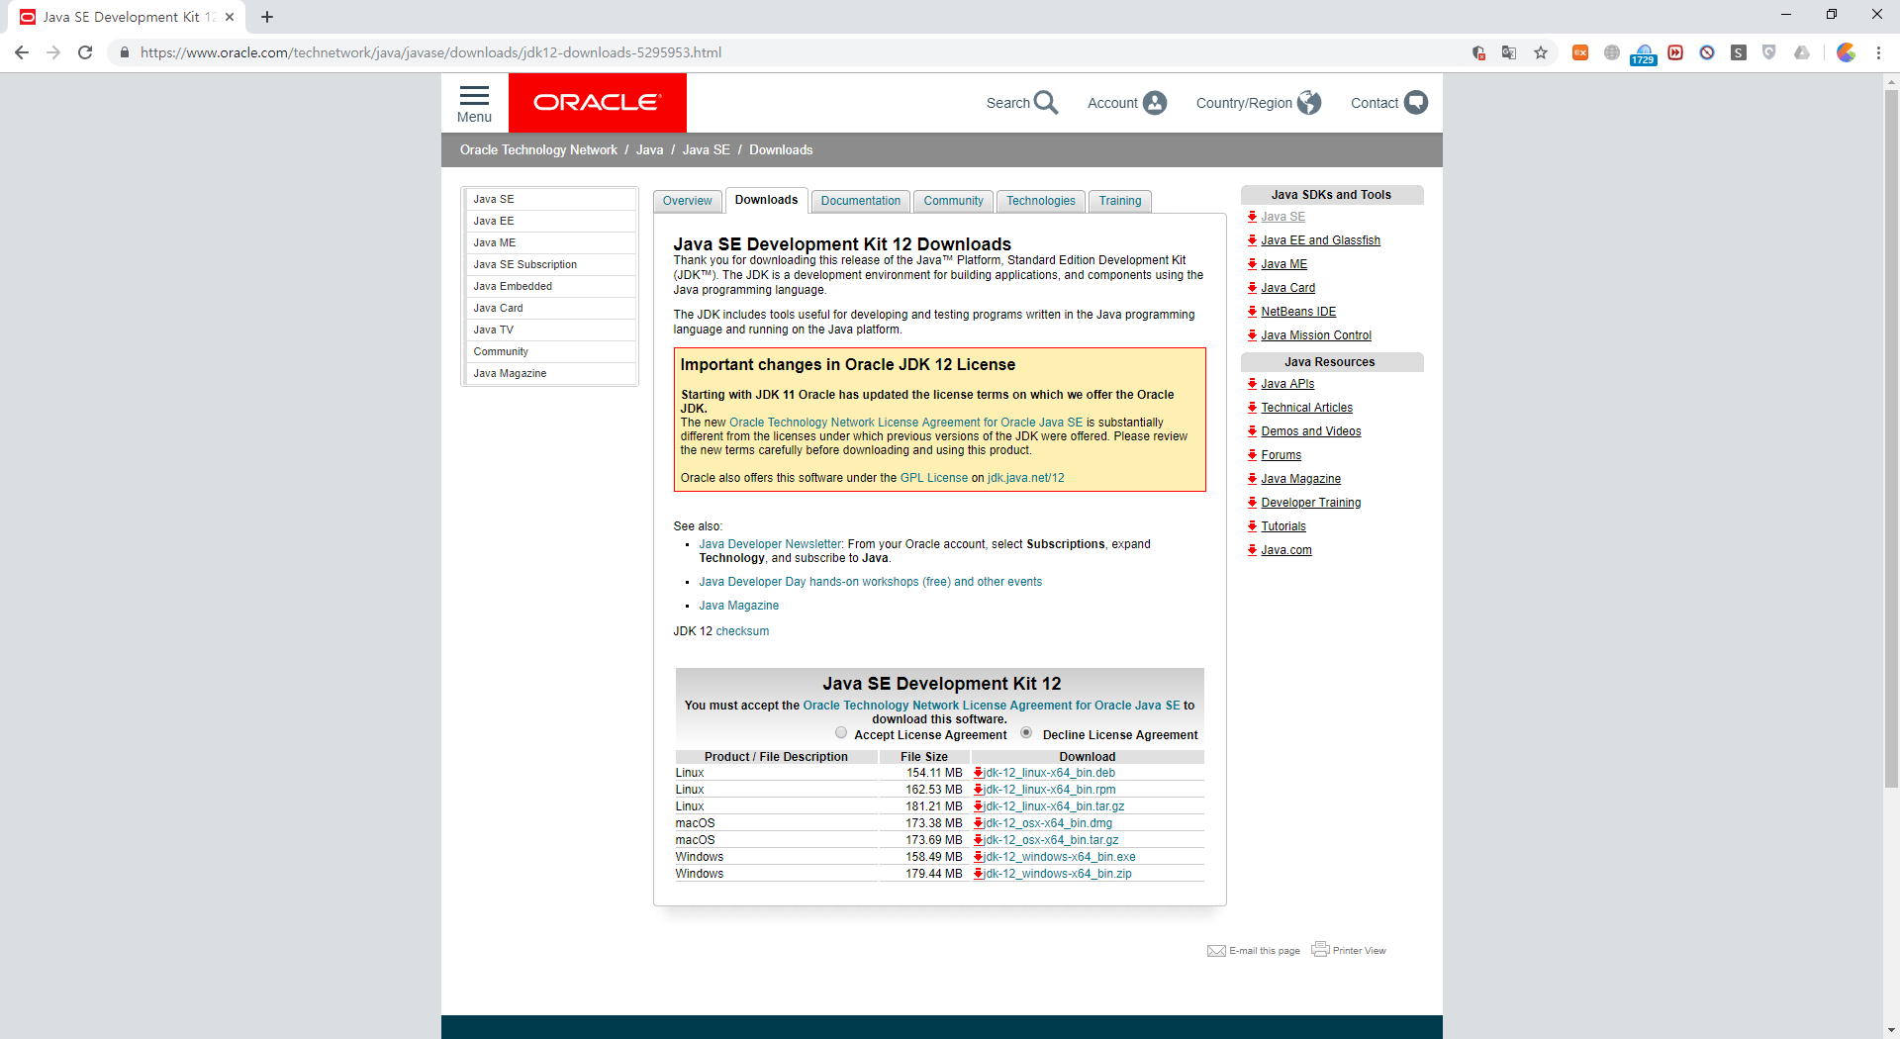Click red arrow icon beside NetBeans IDE
Screen dimensions: 1900x1039
[1252, 312]
